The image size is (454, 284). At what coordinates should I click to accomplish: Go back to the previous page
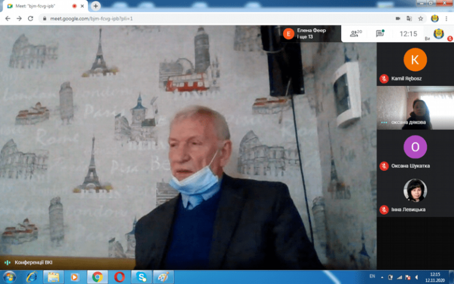8,18
